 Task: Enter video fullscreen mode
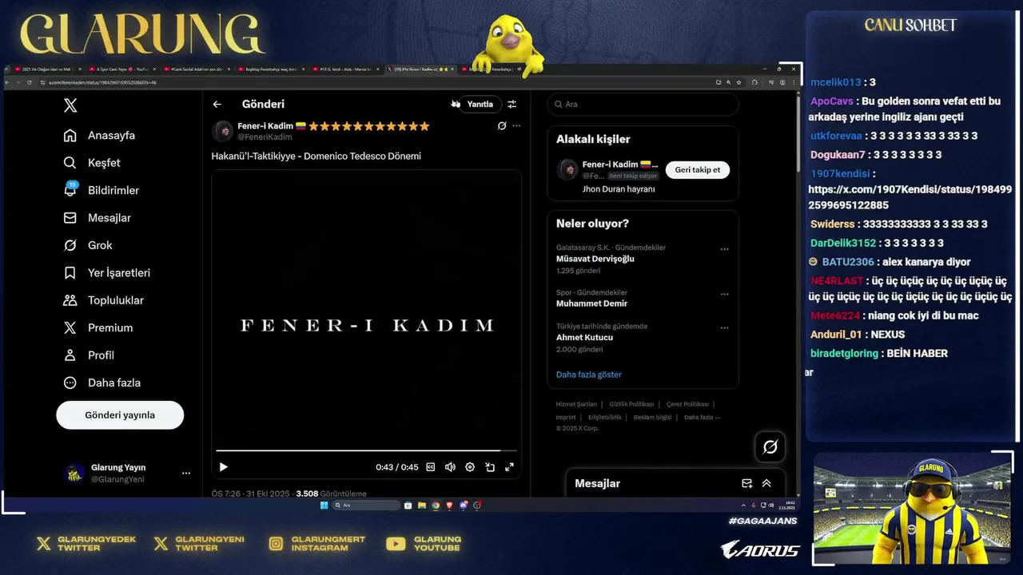509,467
